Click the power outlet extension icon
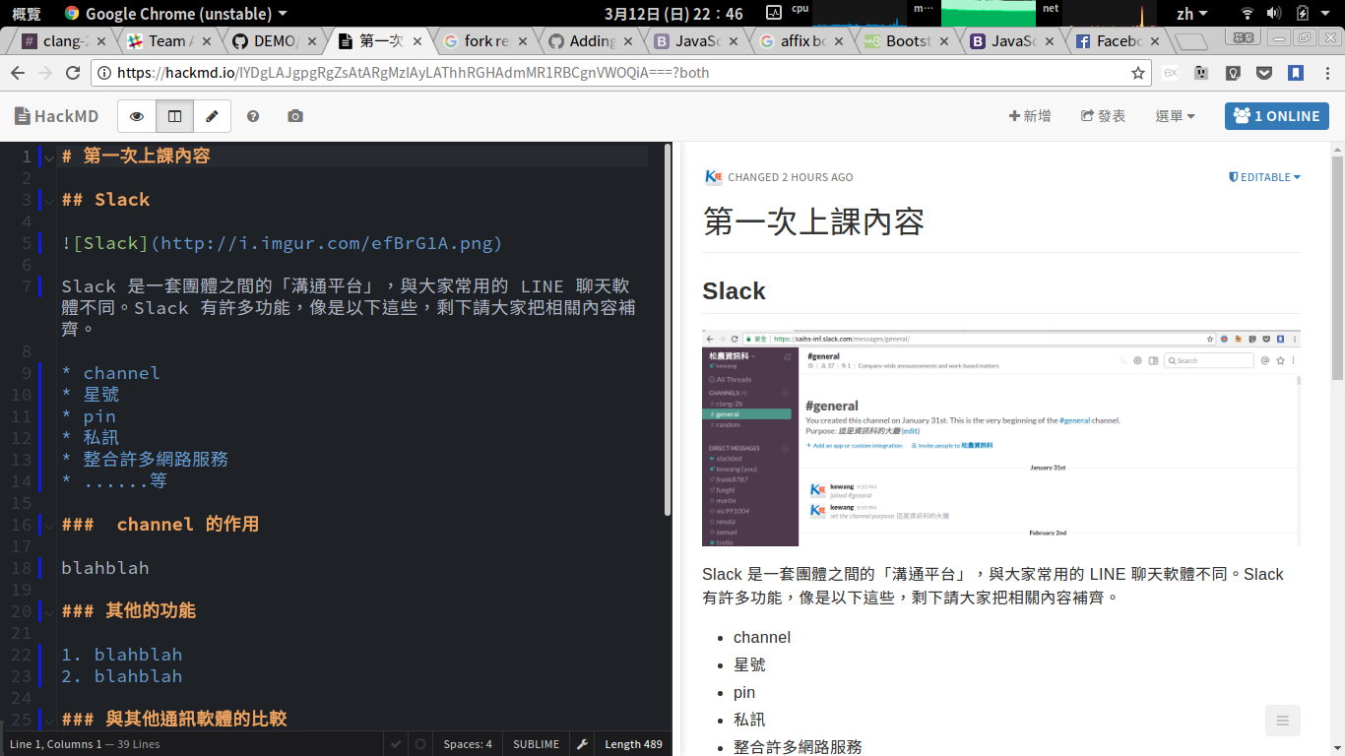1345x756 pixels. pyautogui.click(x=1201, y=73)
